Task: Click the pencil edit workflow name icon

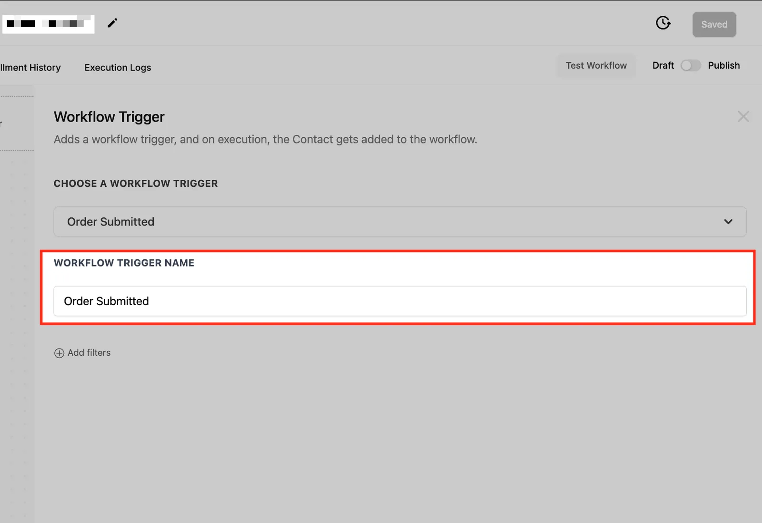Action: pyautogui.click(x=112, y=23)
